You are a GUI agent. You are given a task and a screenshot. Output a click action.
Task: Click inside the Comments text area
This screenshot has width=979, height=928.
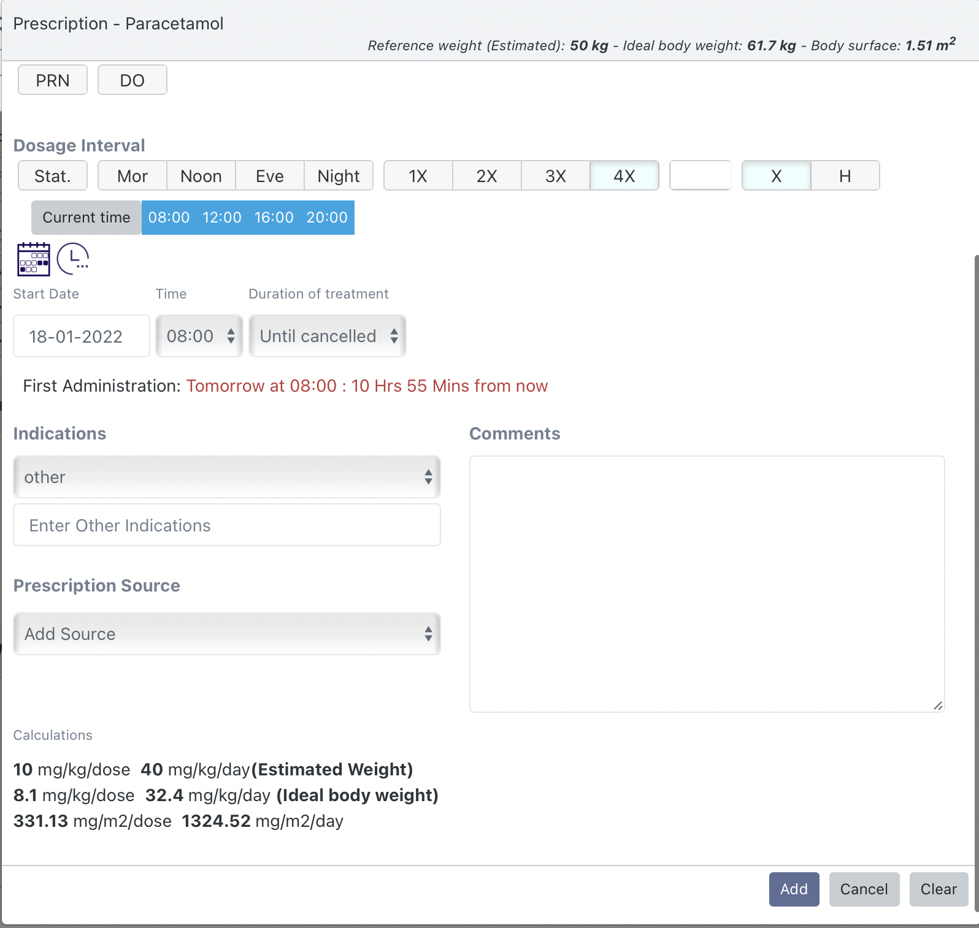[707, 584]
